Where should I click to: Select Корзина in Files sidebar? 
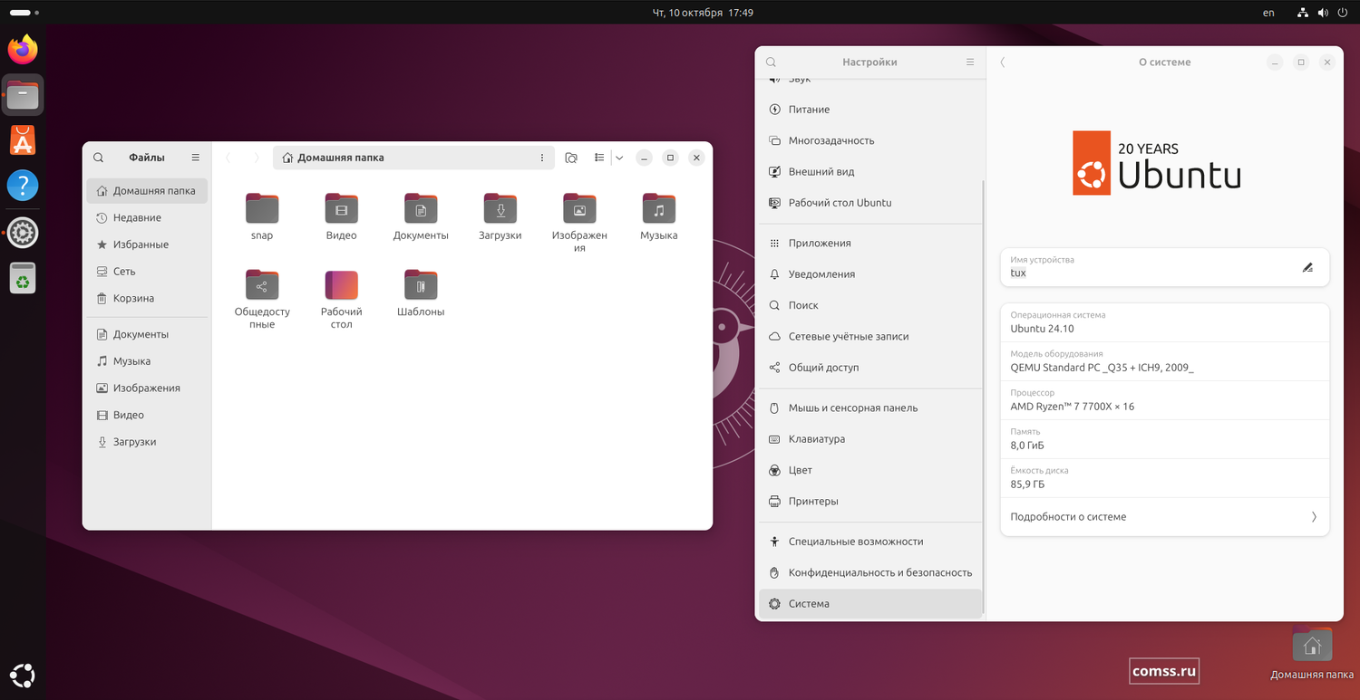tap(147, 298)
